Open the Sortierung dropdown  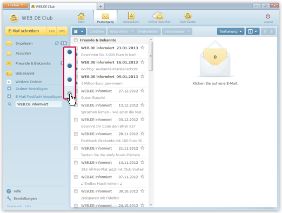click(231, 31)
